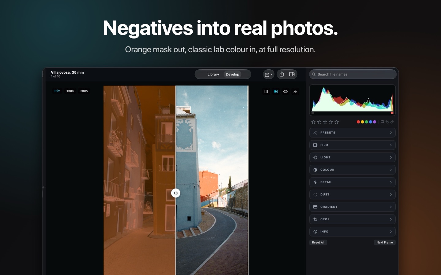This screenshot has width=441, height=275.
Task: Switch to the Library tab
Action: [213, 74]
